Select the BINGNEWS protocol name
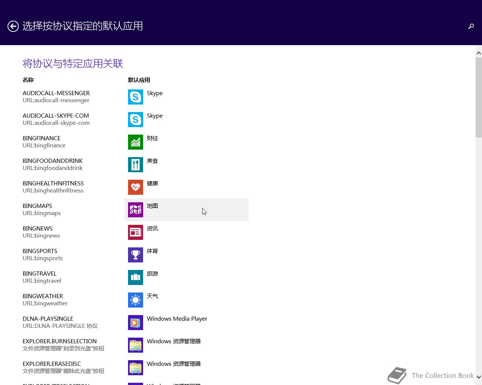The image size is (482, 385). [x=38, y=229]
